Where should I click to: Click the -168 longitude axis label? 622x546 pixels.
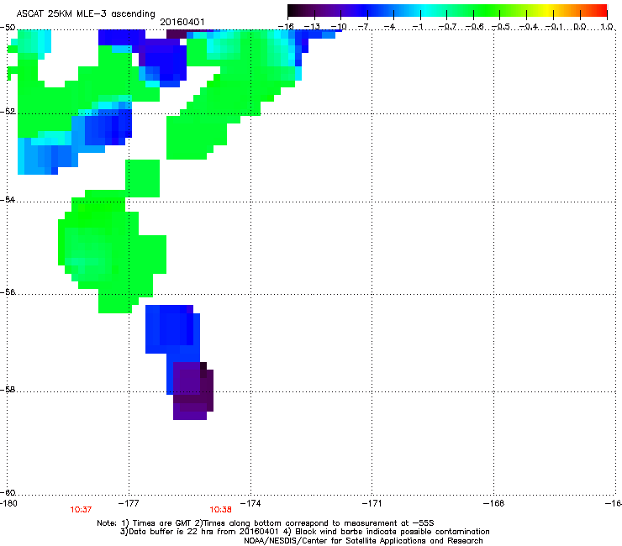(x=493, y=503)
